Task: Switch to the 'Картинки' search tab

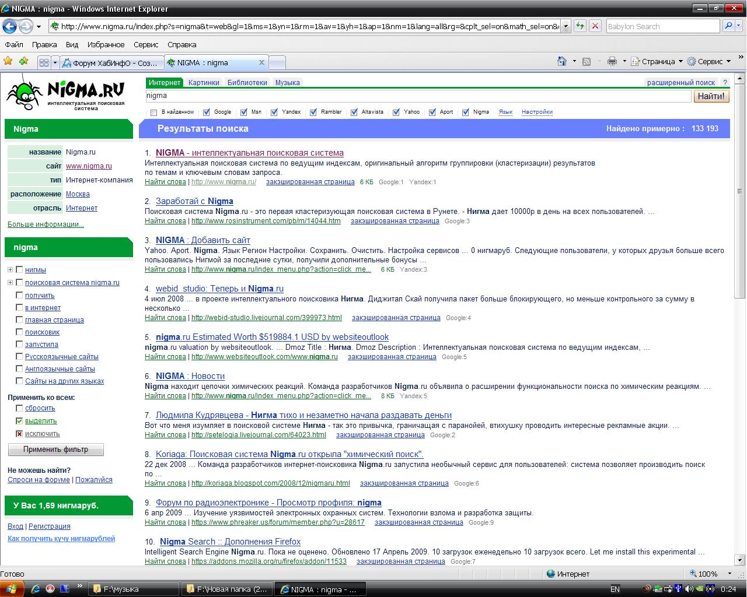Action: [x=204, y=83]
